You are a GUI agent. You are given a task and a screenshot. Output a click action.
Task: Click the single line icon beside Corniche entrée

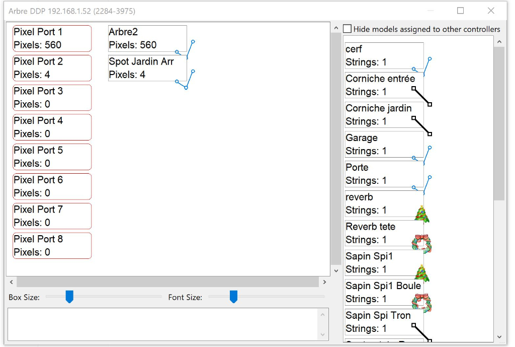(x=421, y=96)
